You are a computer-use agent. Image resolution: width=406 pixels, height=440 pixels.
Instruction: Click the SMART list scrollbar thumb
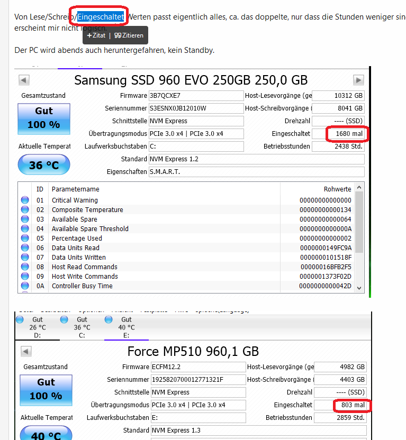pos(359,222)
